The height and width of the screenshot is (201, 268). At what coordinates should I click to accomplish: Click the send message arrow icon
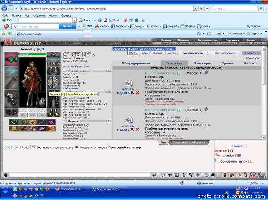pos(154,175)
